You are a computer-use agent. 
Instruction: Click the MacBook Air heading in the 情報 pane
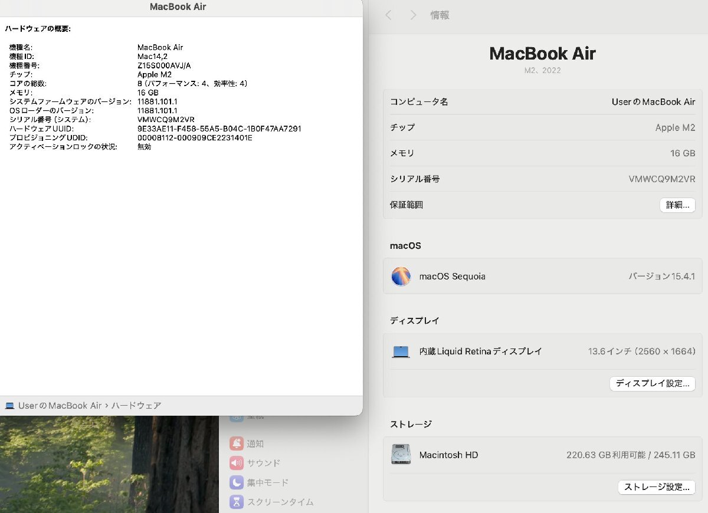pos(542,53)
